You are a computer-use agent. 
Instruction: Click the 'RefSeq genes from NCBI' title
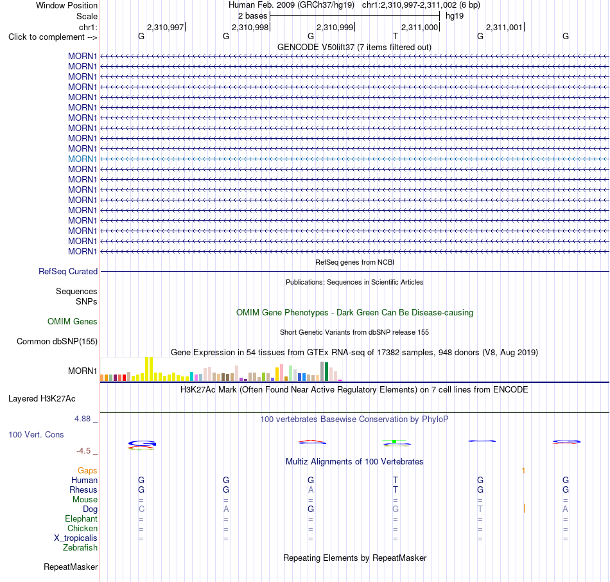(x=354, y=262)
